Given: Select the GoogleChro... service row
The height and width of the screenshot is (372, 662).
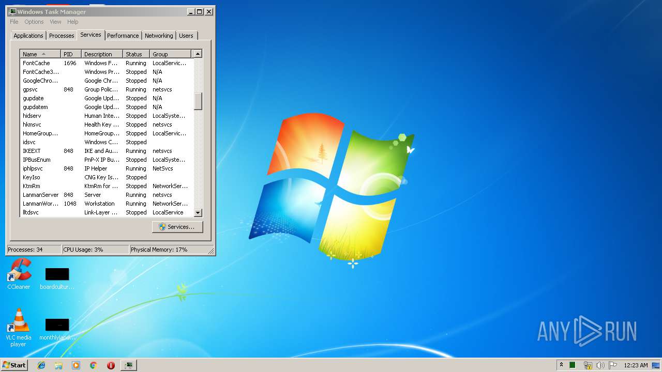Looking at the screenshot, I should [x=107, y=81].
